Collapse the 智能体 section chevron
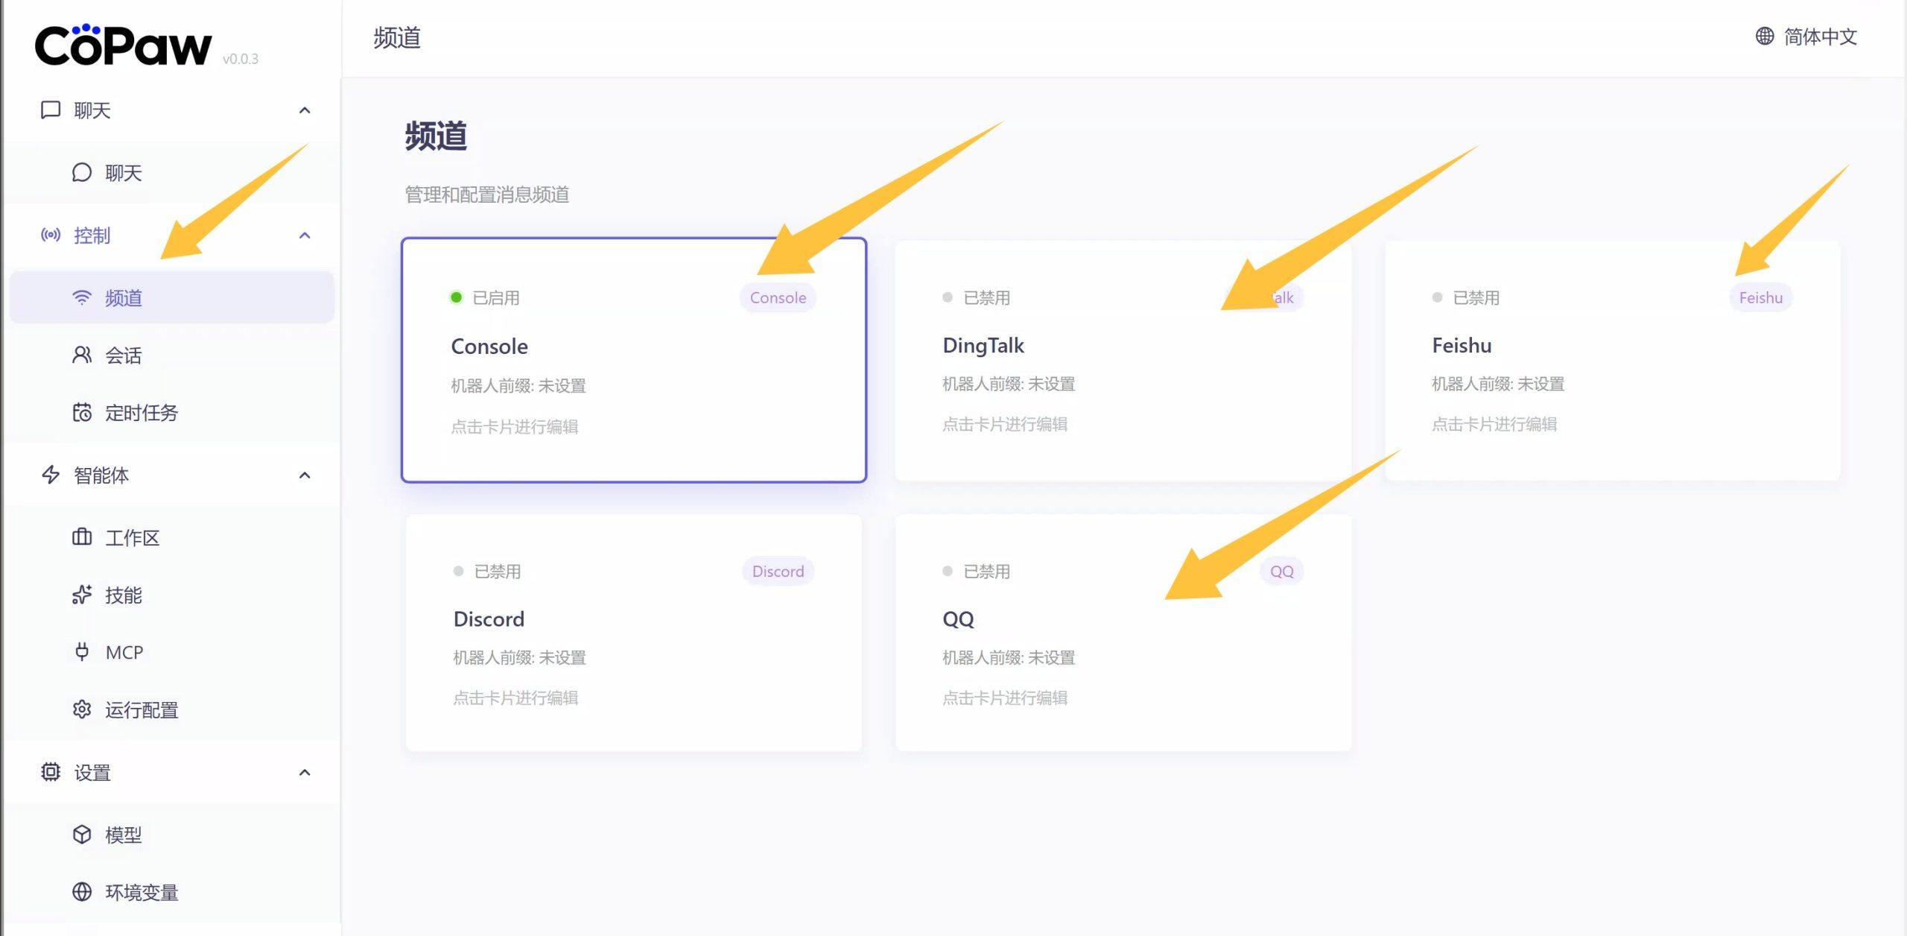The height and width of the screenshot is (936, 1907). (x=304, y=475)
